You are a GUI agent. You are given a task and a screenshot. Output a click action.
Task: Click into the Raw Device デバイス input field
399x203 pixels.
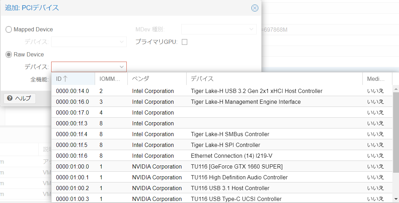click(85, 67)
